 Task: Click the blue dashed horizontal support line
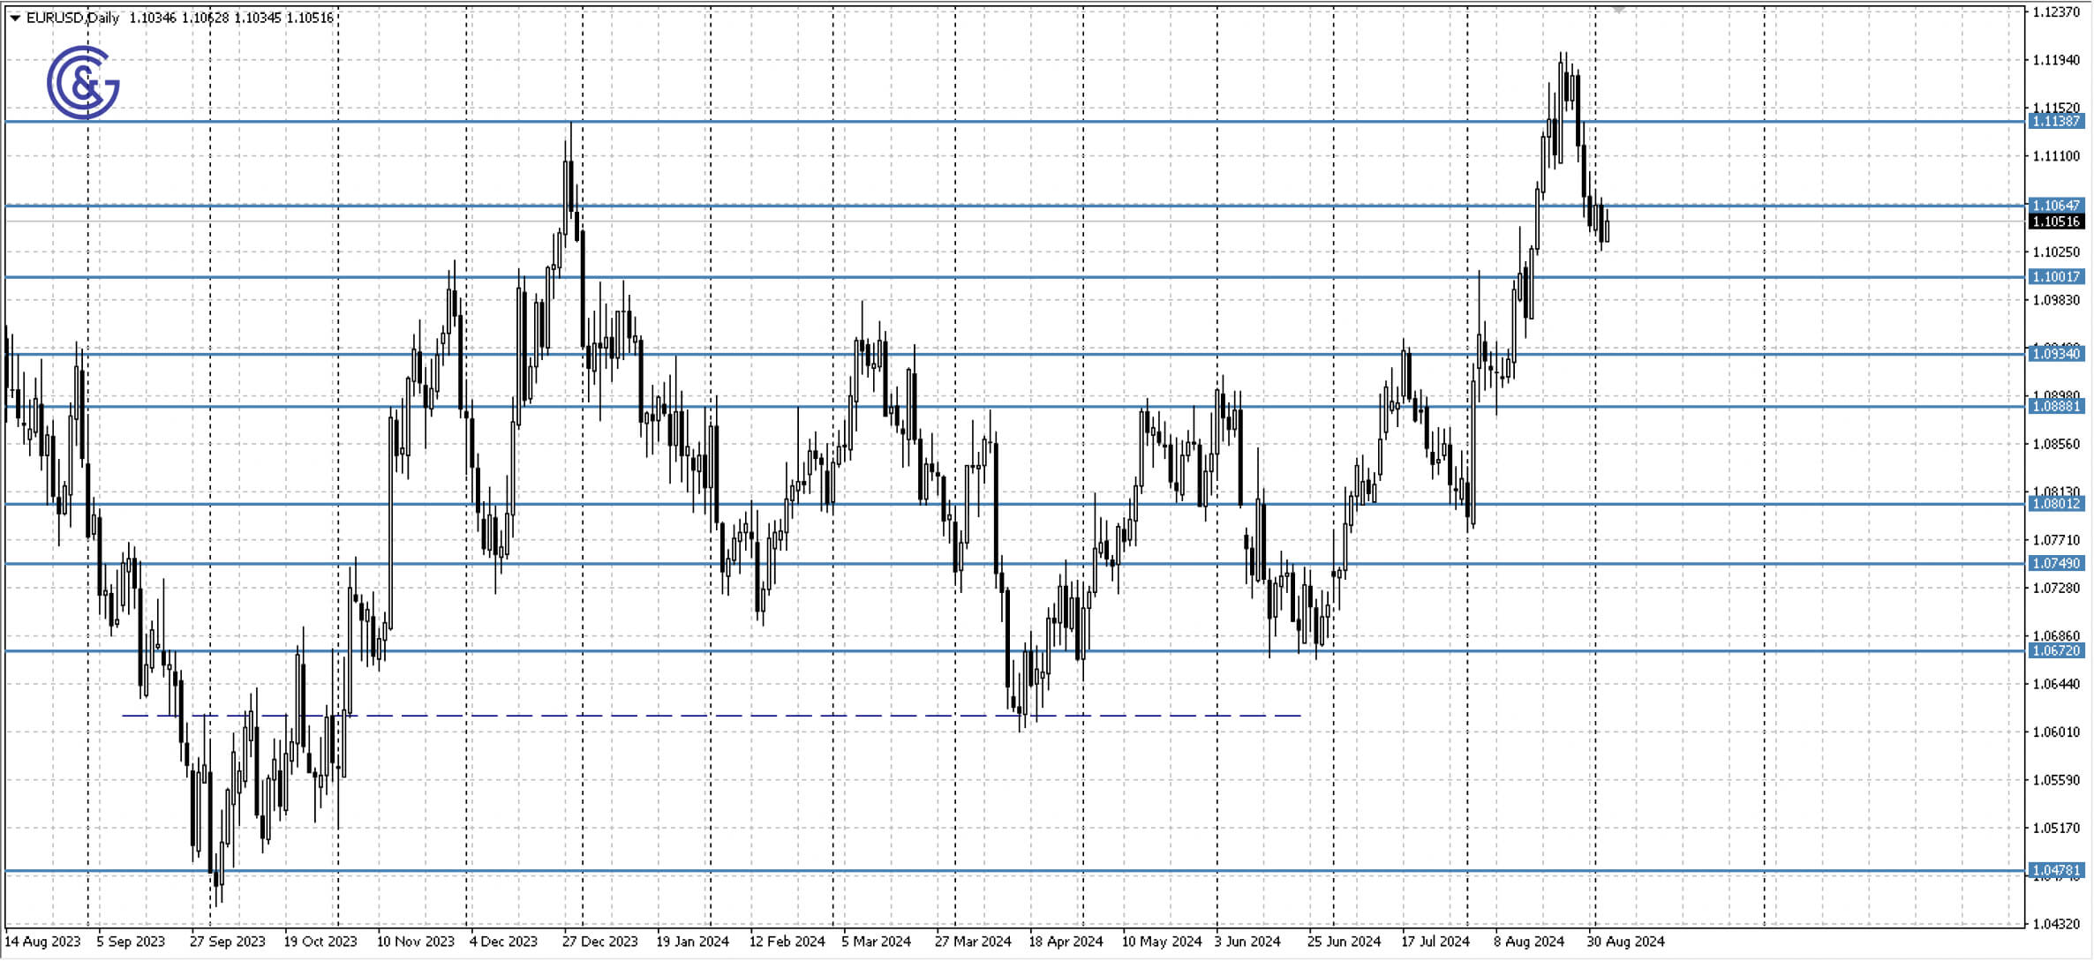(x=706, y=715)
